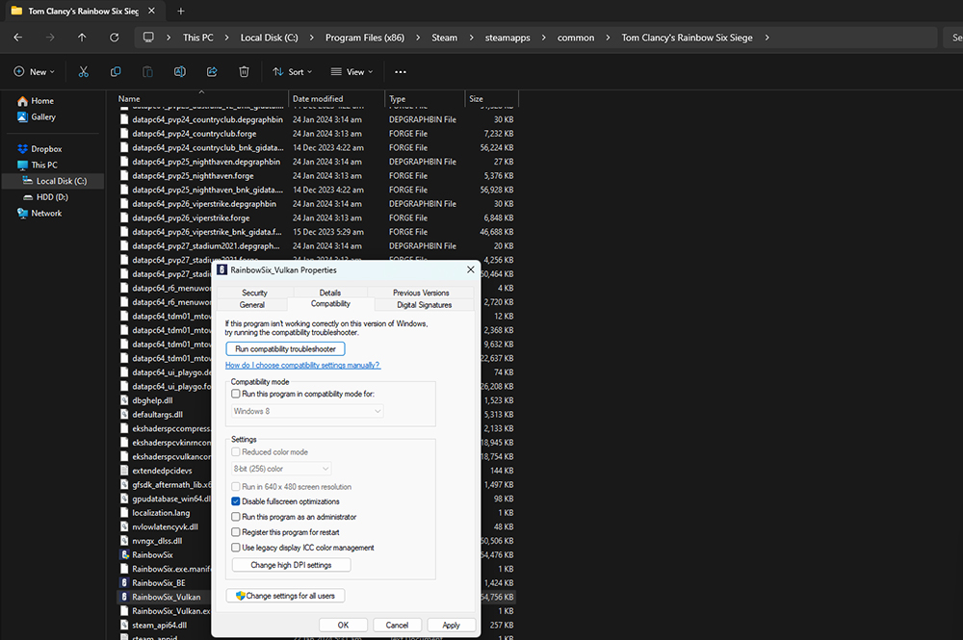Expand chevron after Steam in address bar
This screenshot has height=640, width=963.
click(x=471, y=38)
